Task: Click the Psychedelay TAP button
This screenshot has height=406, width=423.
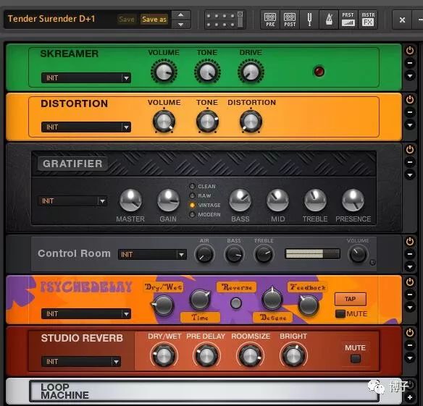Action: point(350,299)
